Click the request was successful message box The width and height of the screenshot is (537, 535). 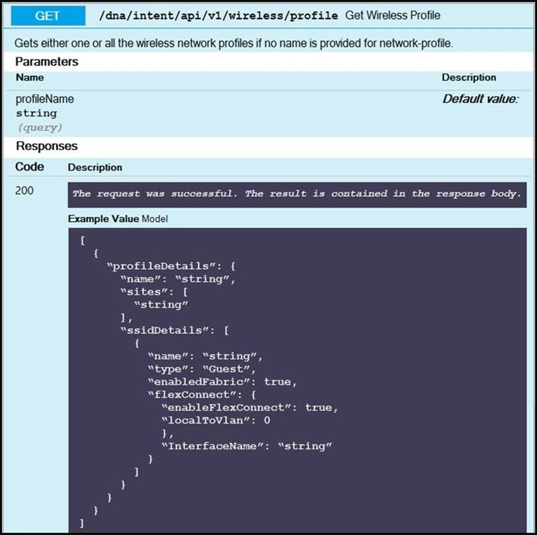point(297,194)
